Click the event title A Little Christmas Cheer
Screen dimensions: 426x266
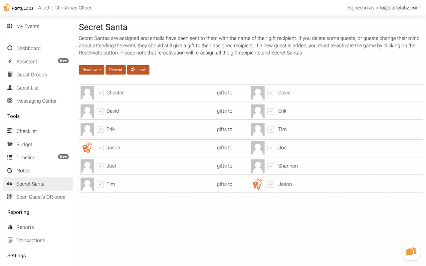pos(65,8)
